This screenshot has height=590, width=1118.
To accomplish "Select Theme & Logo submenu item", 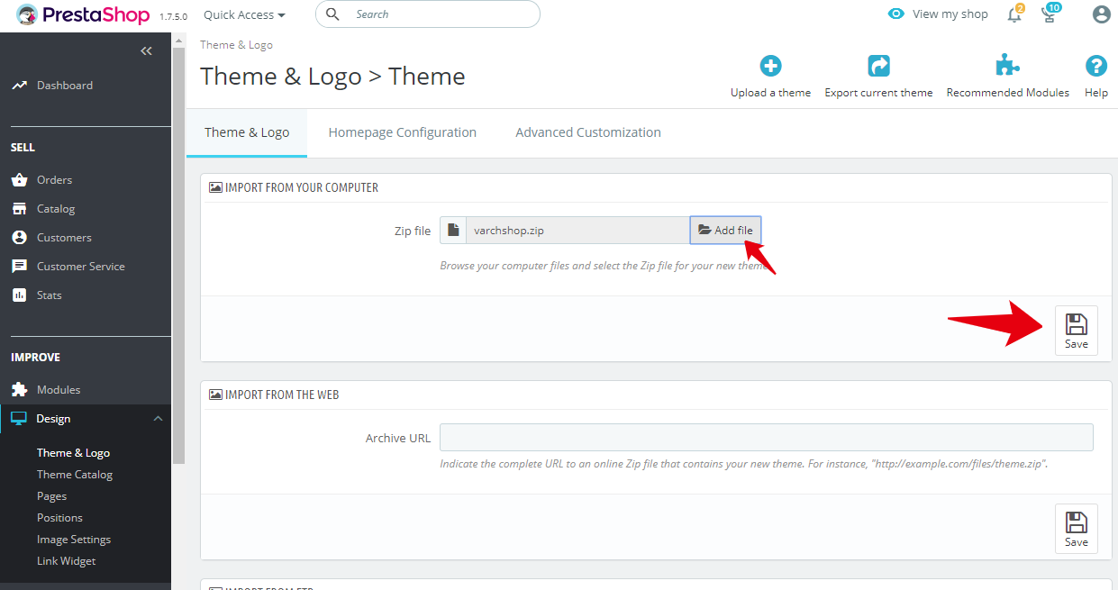I will click(73, 453).
